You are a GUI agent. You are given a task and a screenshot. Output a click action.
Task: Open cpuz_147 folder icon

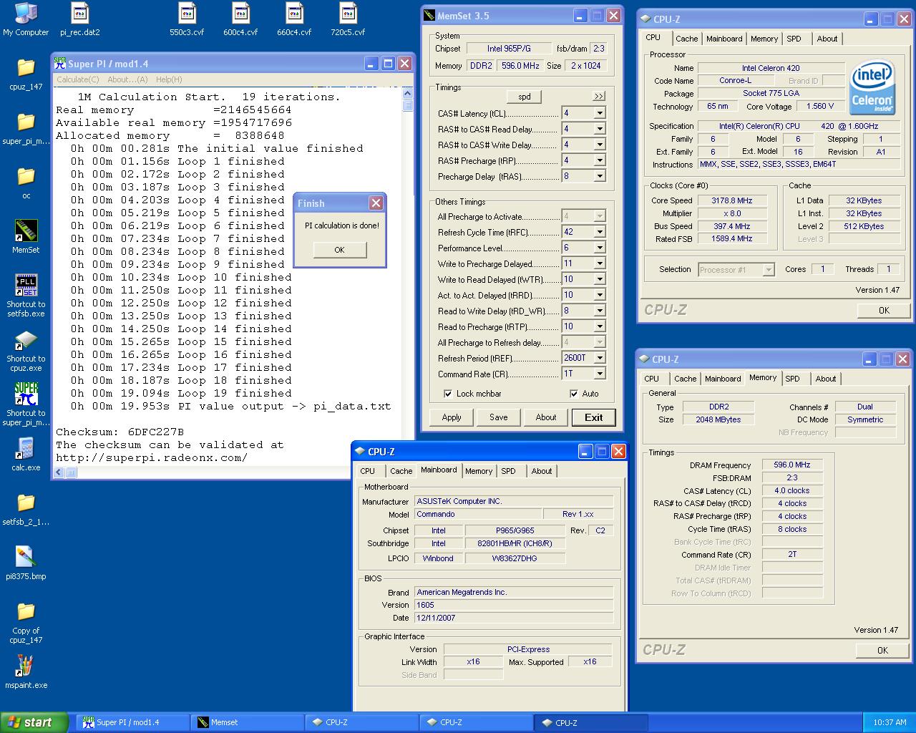26,74
